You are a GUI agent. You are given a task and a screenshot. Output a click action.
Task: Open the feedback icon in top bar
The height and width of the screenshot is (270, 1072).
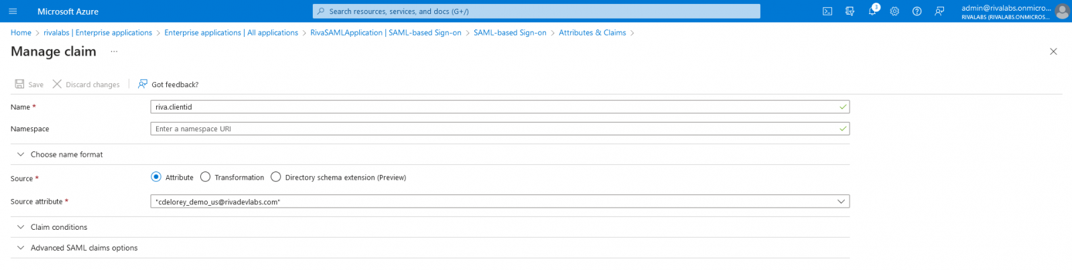tap(939, 11)
